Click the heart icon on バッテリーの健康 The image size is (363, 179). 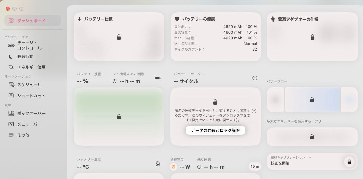coord(177,19)
